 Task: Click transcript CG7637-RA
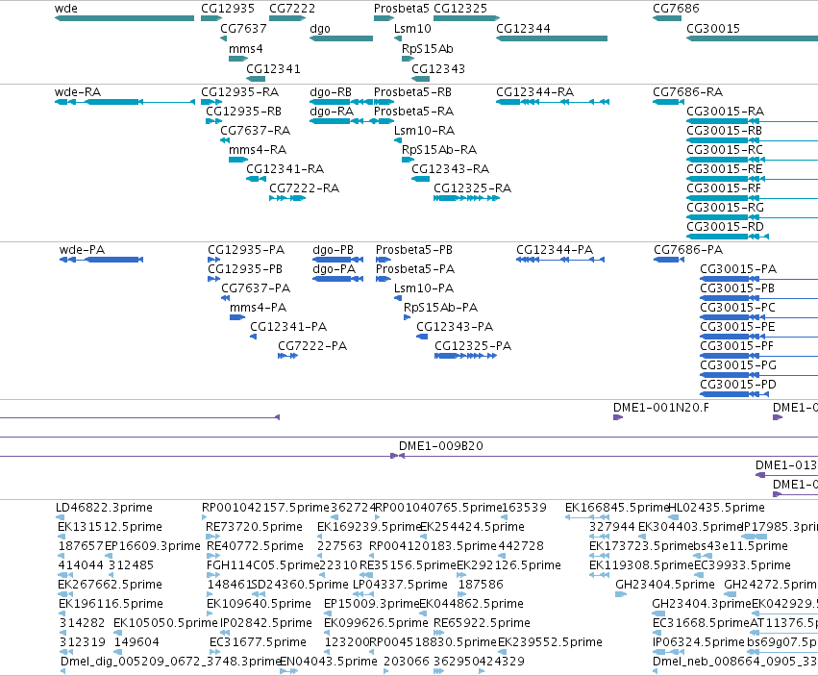point(225,140)
